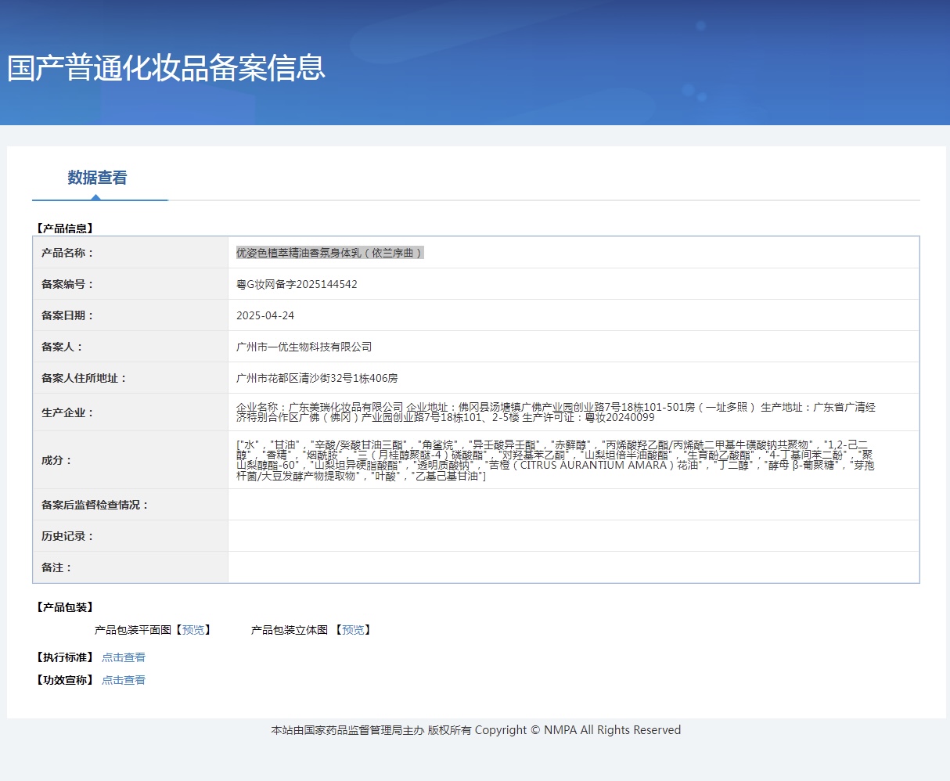Open the 数据查看 tab
950x781 pixels.
coord(97,178)
